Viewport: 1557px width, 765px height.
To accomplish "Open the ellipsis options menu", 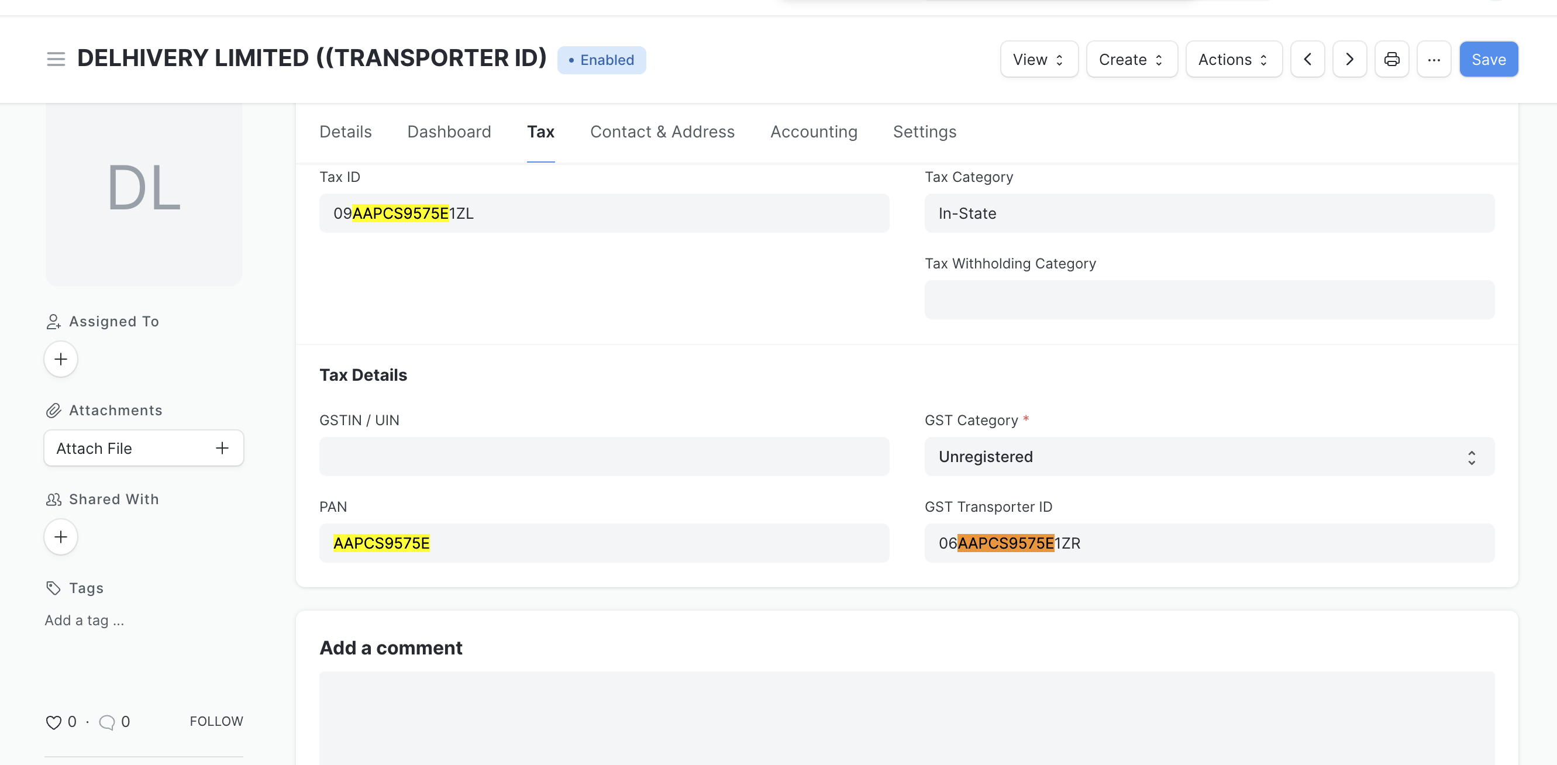I will [x=1434, y=58].
